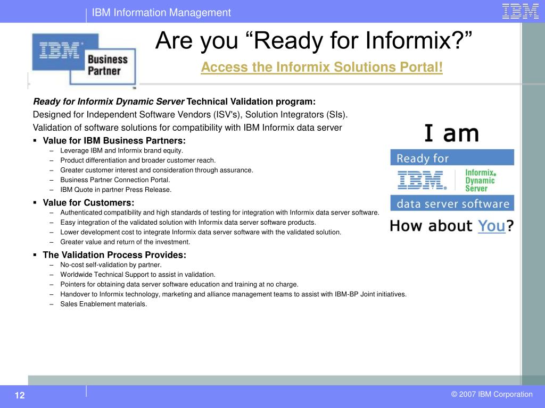The image size is (545, 408).
Task: Click 'Sales Enablement materials.' bullet
Action: [104, 304]
